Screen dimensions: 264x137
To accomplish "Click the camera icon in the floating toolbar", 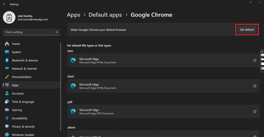I will (262, 55).
